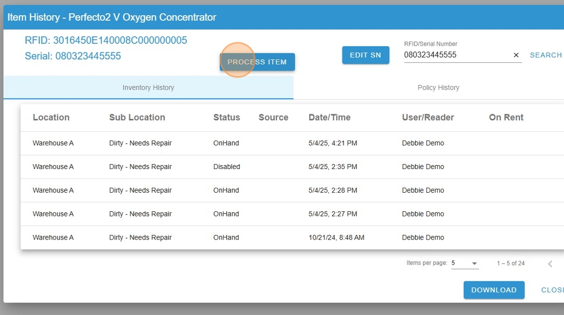Sort by the Date/Time column header
Screen dimensions: 564x315
(329, 117)
